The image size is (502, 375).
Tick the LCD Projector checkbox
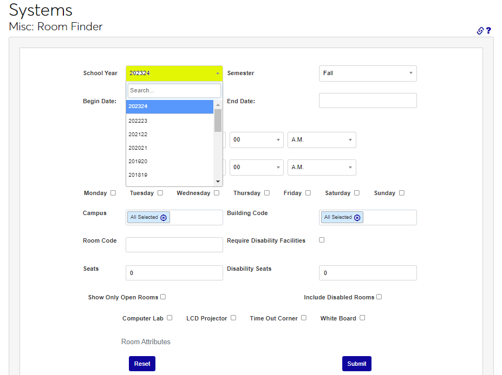[x=233, y=318]
